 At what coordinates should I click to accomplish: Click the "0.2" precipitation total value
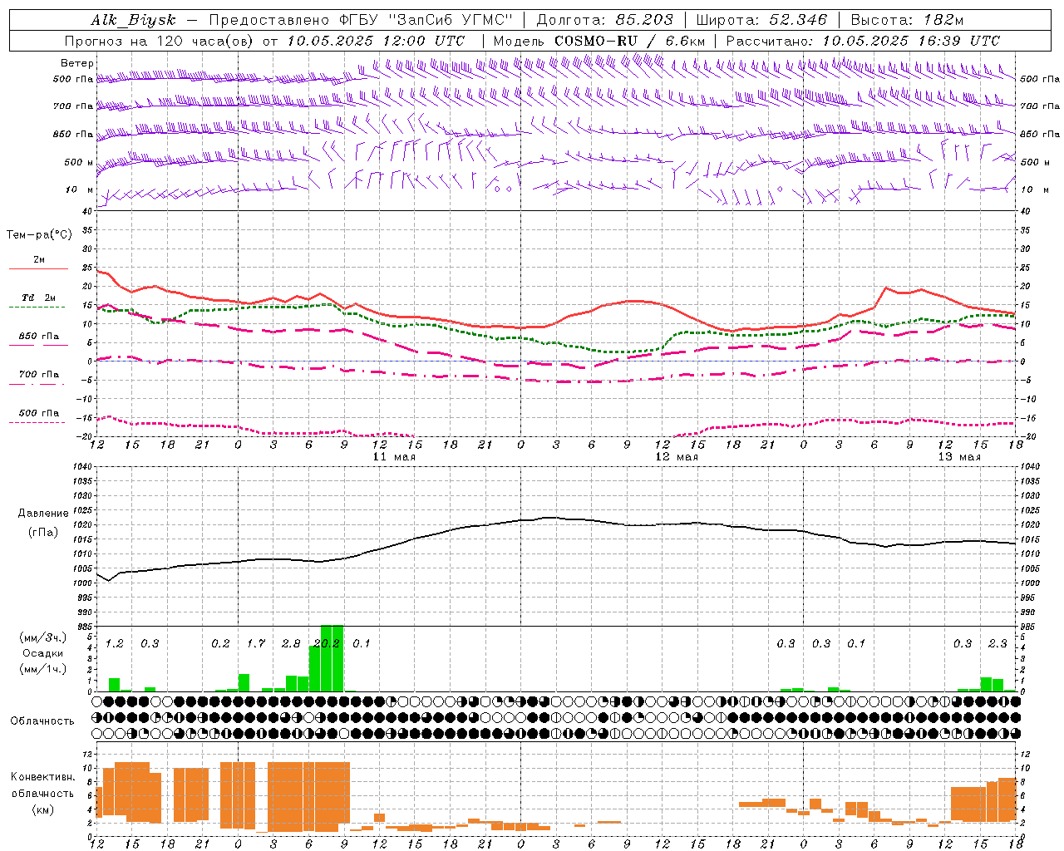(220, 643)
